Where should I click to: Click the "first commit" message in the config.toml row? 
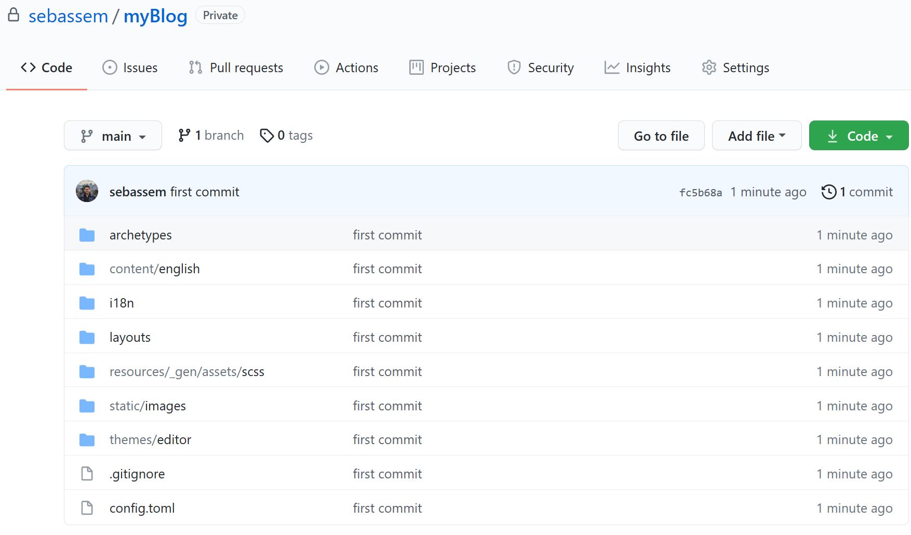[x=387, y=509]
